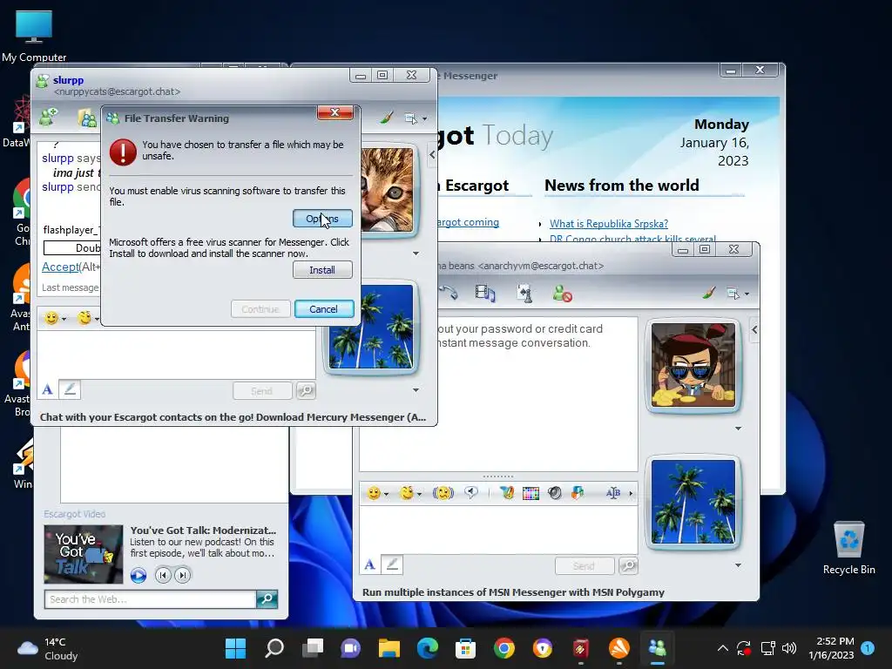
Task: Click message input box in anarchyvm chat
Action: point(498,529)
